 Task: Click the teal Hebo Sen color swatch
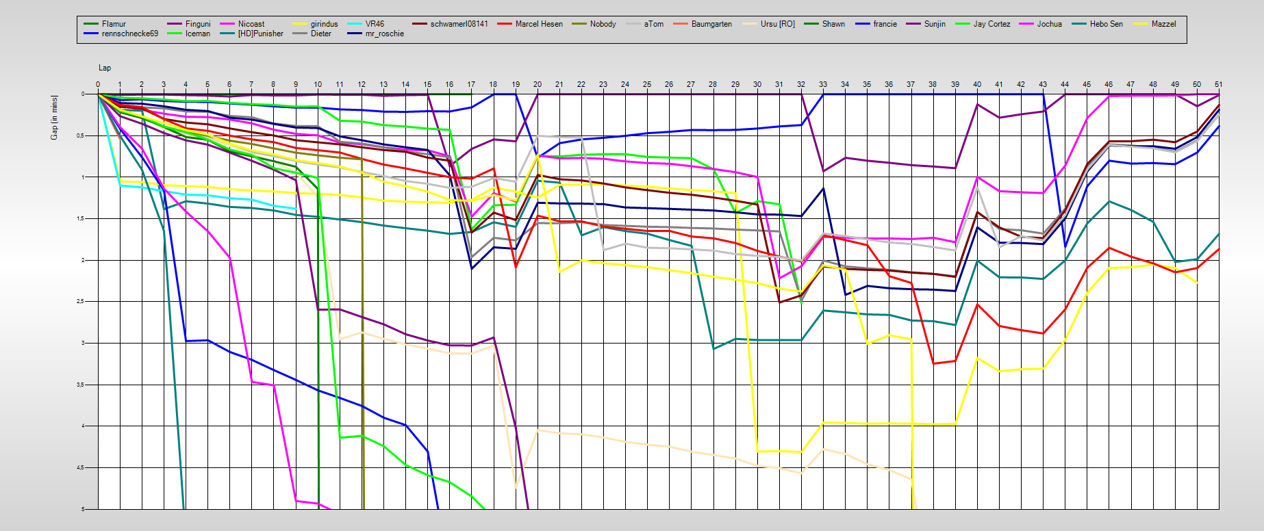pyautogui.click(x=1079, y=24)
